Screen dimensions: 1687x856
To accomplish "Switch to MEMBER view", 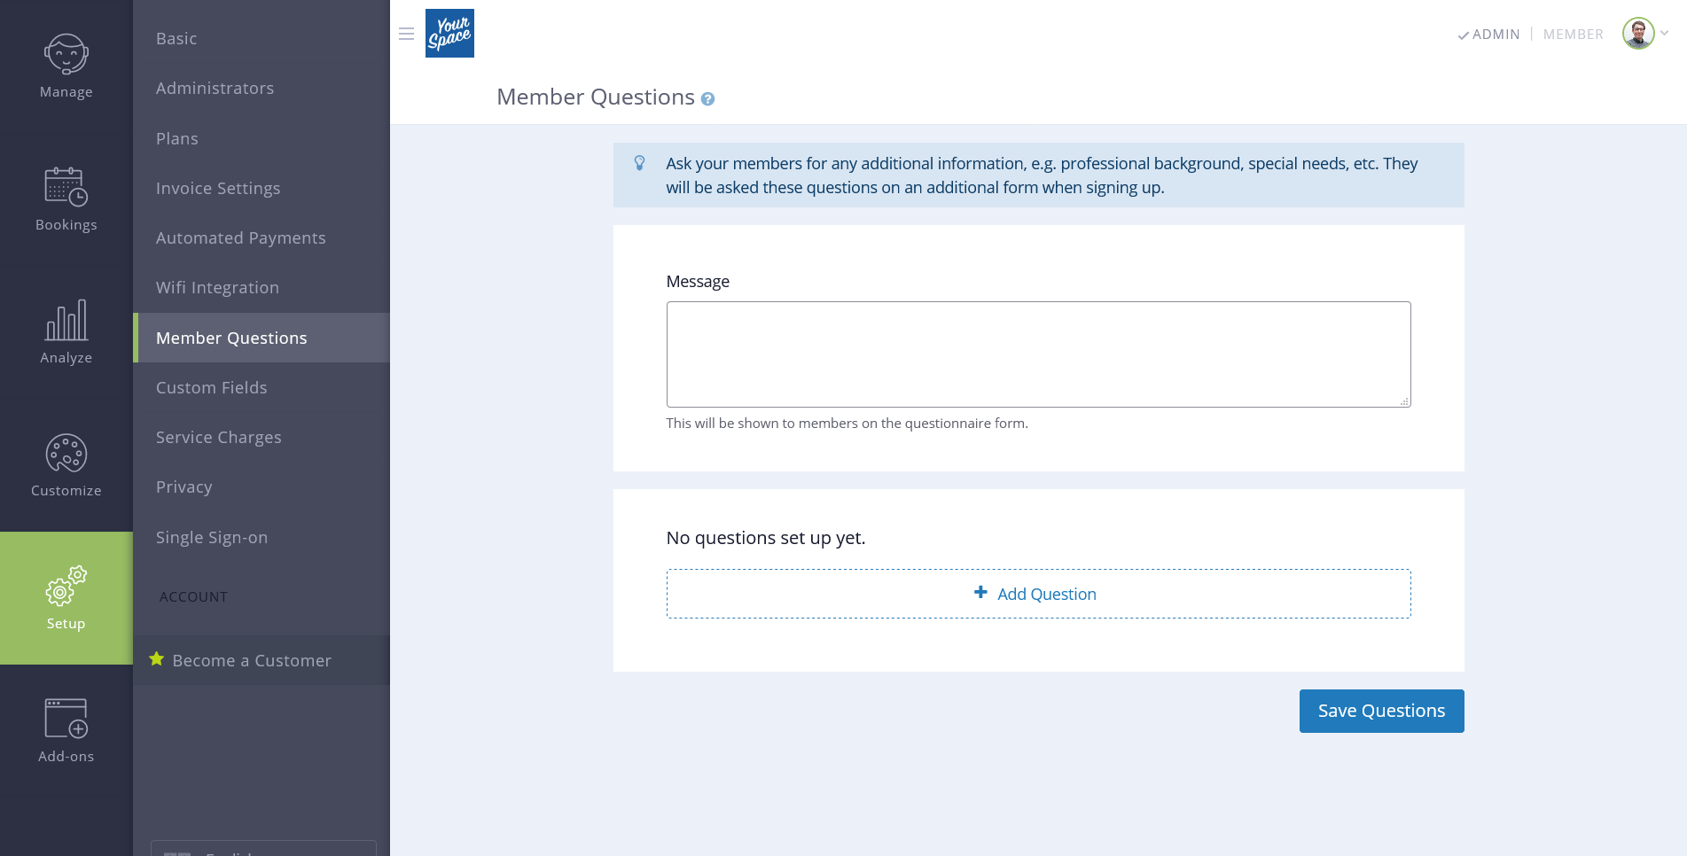I will click(1573, 34).
